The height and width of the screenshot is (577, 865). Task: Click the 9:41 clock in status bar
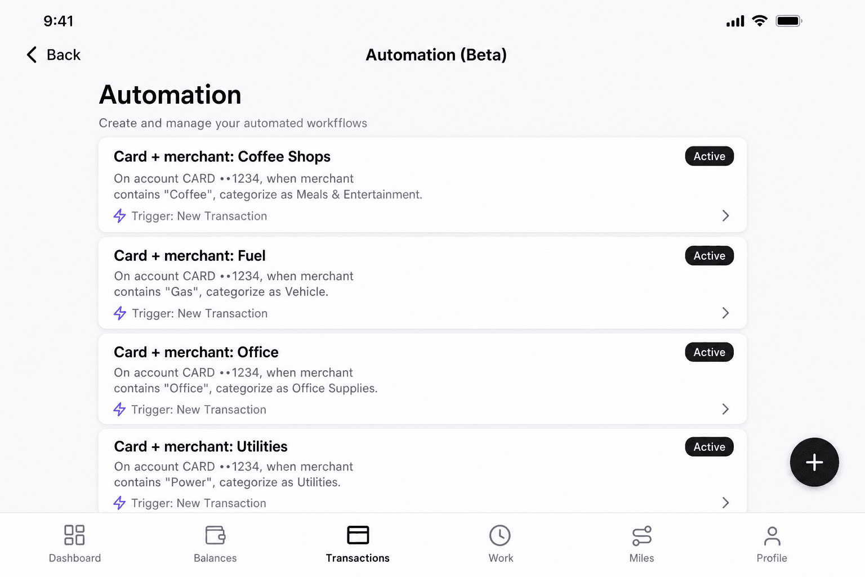(59, 21)
